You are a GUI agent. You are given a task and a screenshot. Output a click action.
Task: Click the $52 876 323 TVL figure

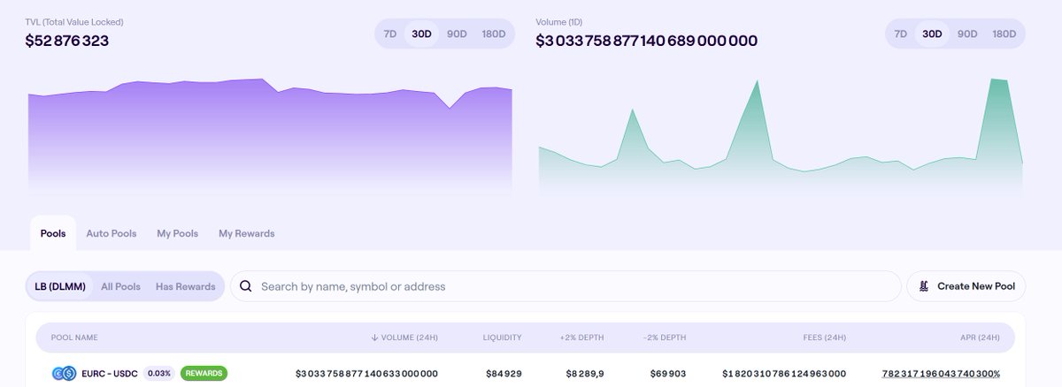pos(66,41)
